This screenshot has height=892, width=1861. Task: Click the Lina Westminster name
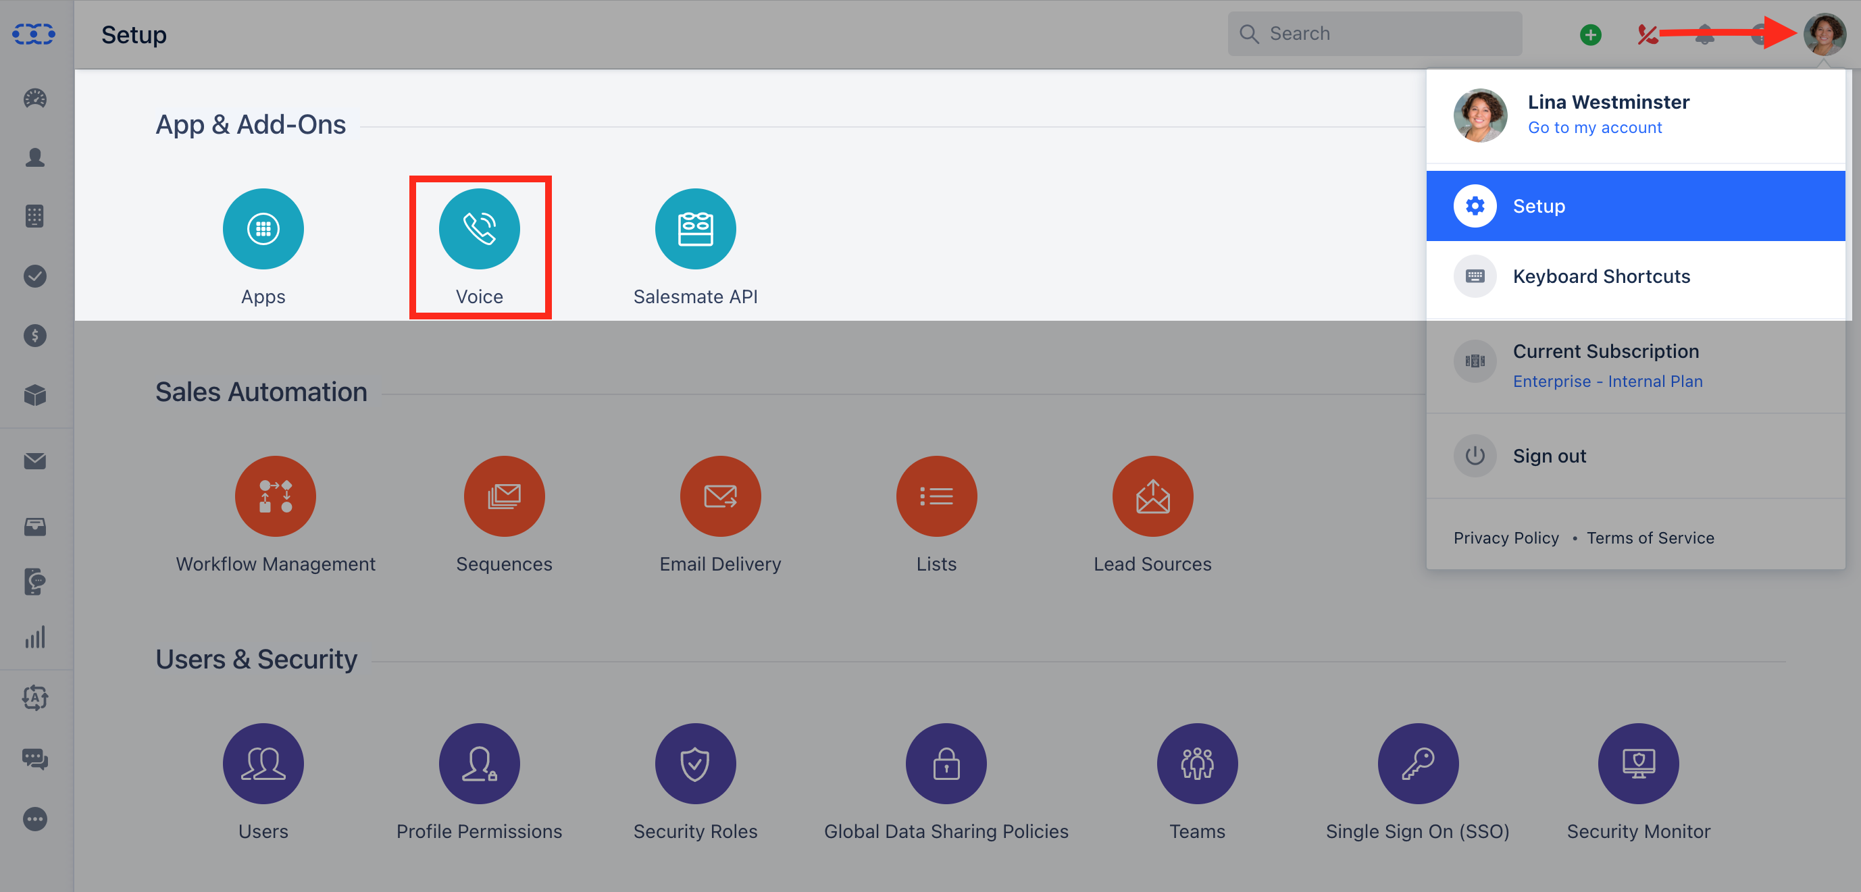[1608, 102]
